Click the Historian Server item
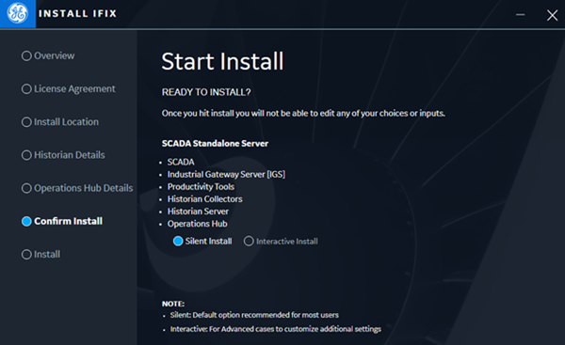Viewport: 565px width, 345px height. coord(198,212)
